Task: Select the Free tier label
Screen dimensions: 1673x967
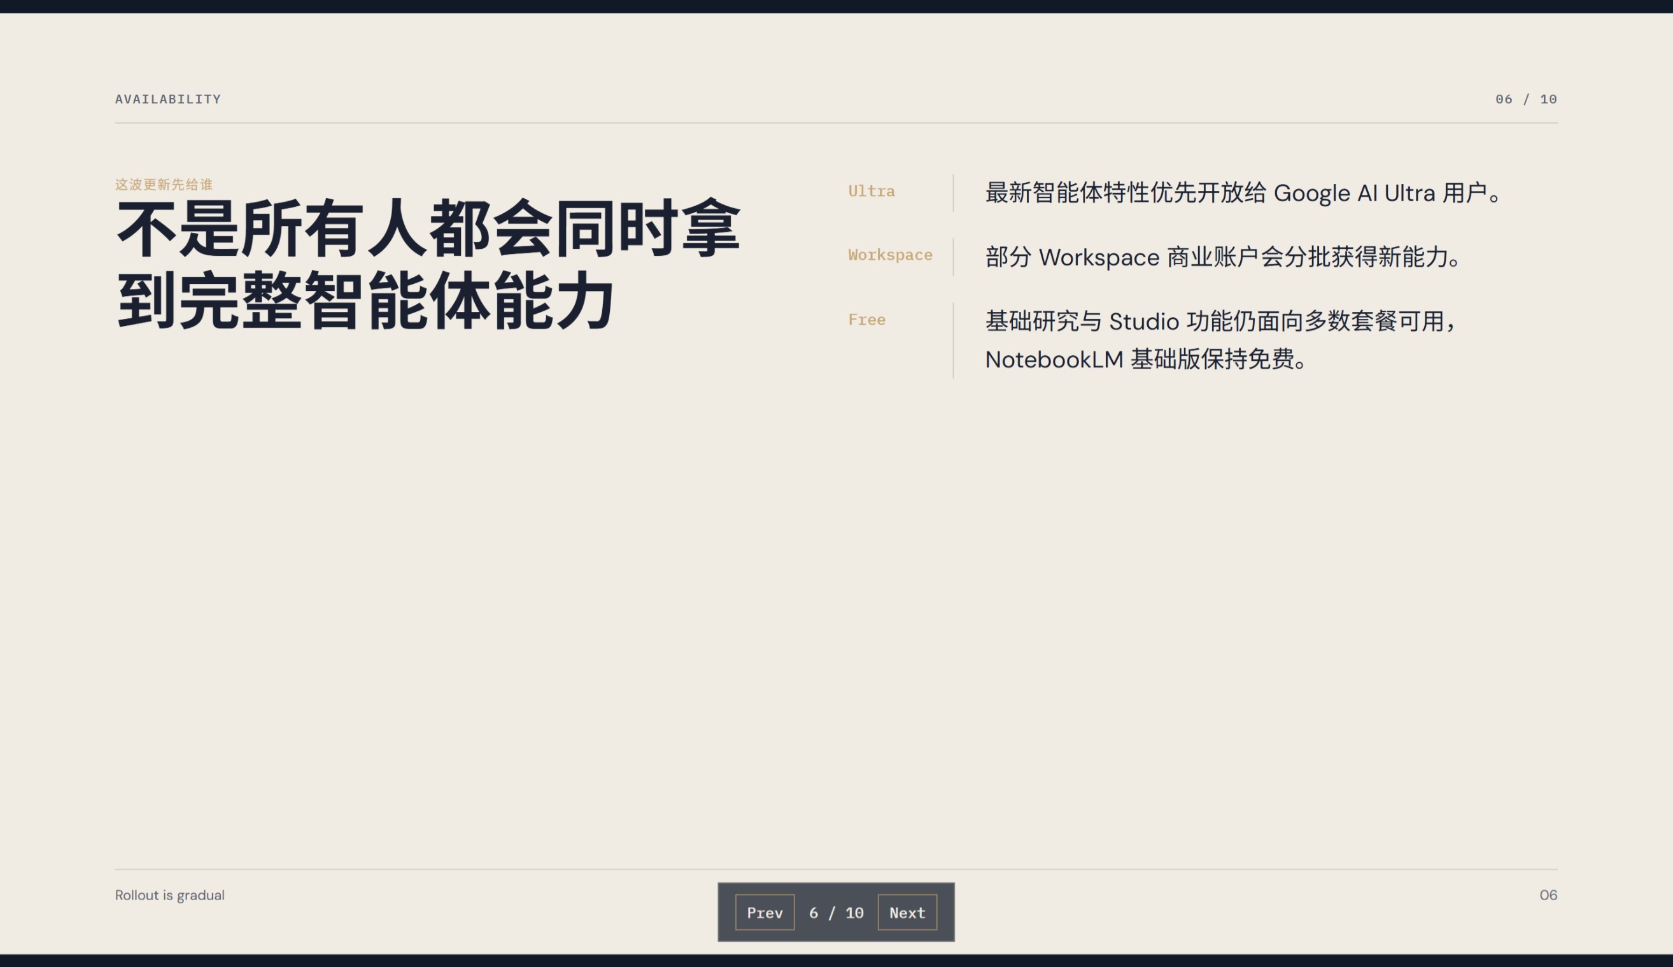Action: point(866,319)
